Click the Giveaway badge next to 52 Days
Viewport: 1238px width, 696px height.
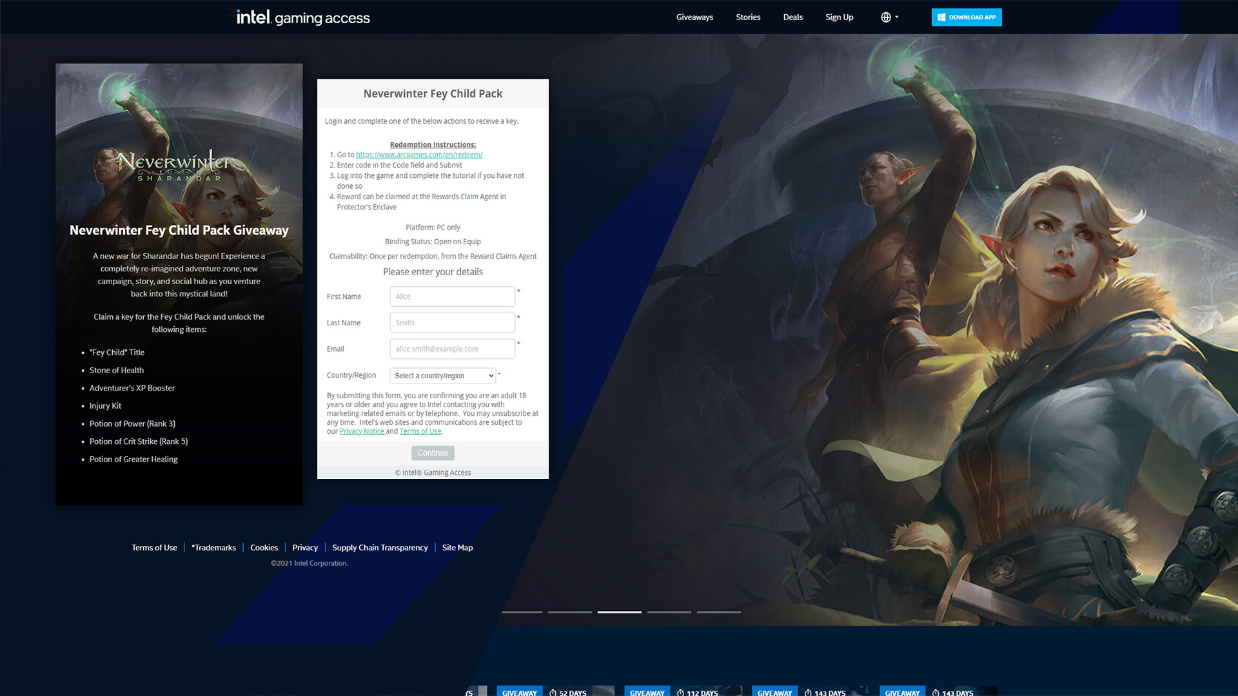[x=519, y=693]
